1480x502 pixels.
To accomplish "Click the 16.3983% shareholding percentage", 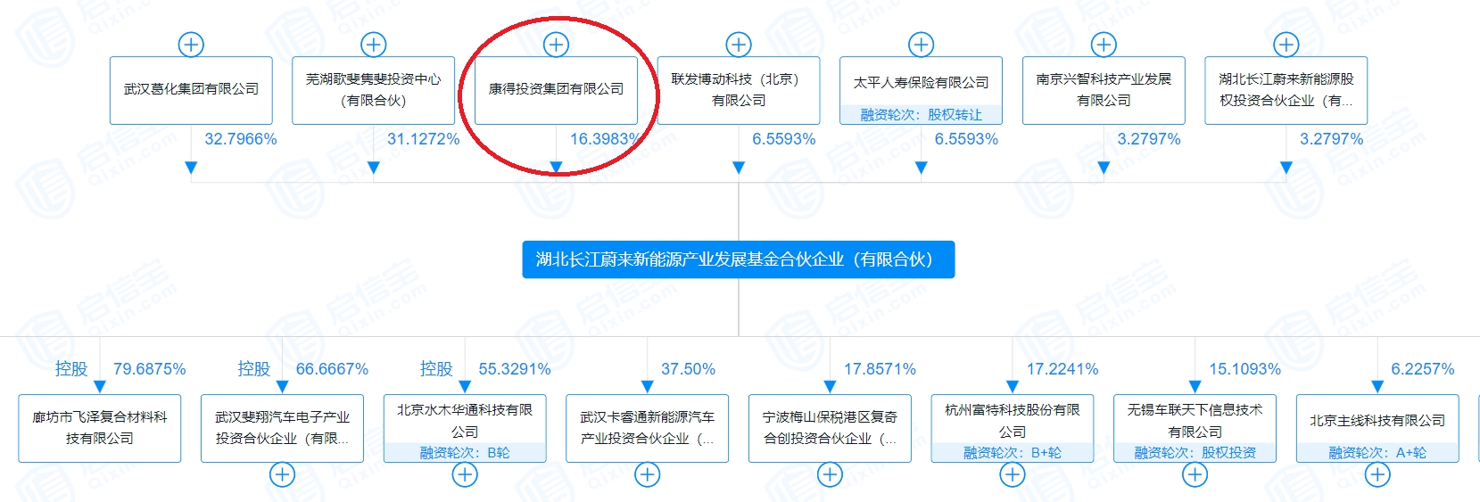I will point(606,139).
